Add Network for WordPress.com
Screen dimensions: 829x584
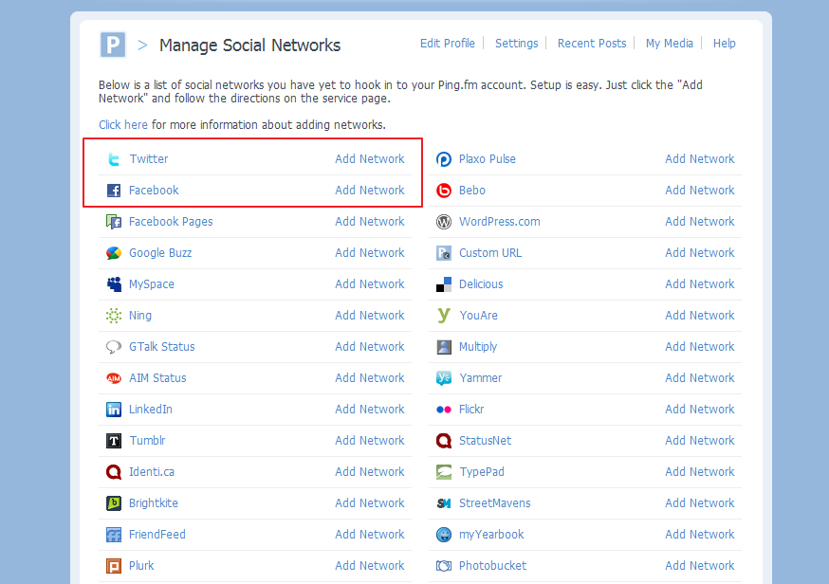[699, 222]
